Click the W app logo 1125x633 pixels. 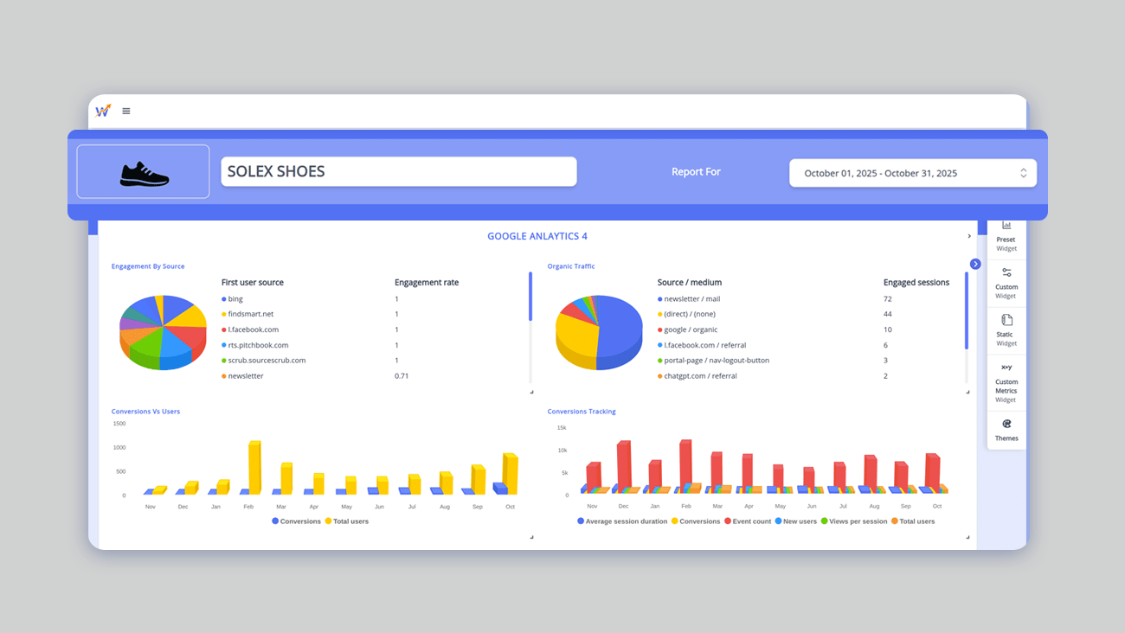click(x=102, y=111)
